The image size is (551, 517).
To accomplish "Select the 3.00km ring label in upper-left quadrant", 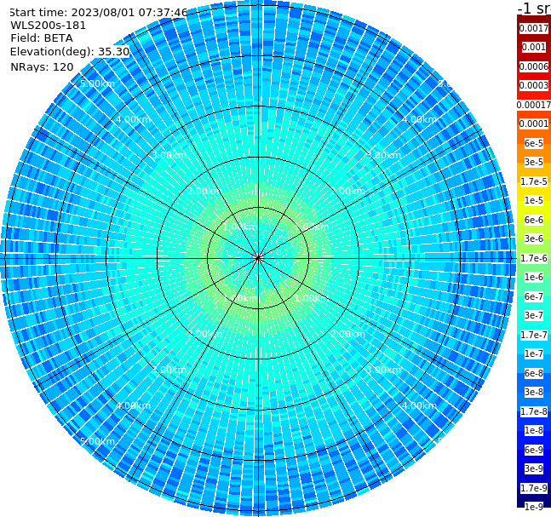I will pos(169,155).
